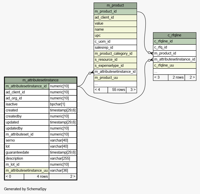Select the m_product_category_id column

pyautogui.click(x=115, y=53)
